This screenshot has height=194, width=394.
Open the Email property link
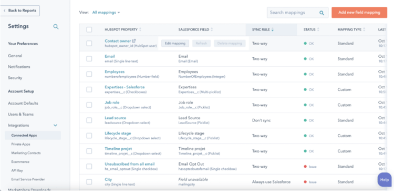pos(110,56)
